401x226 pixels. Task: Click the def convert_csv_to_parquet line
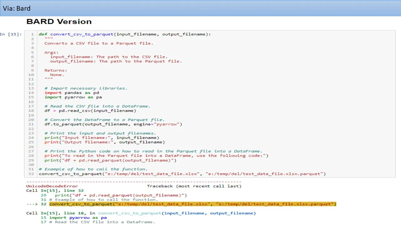point(125,34)
